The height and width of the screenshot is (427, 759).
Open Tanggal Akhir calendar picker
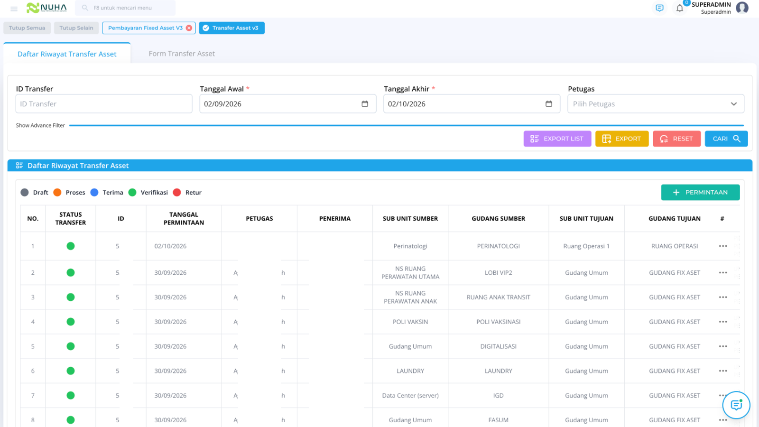[549, 104]
